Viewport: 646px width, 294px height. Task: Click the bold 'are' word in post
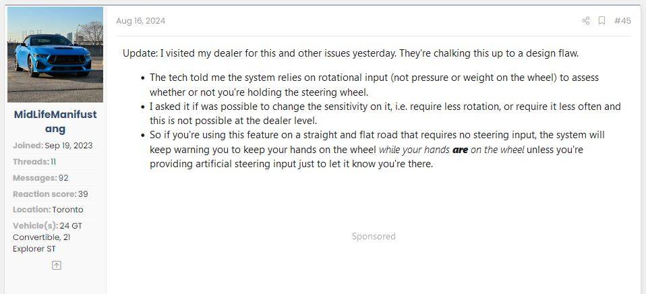[460, 150]
